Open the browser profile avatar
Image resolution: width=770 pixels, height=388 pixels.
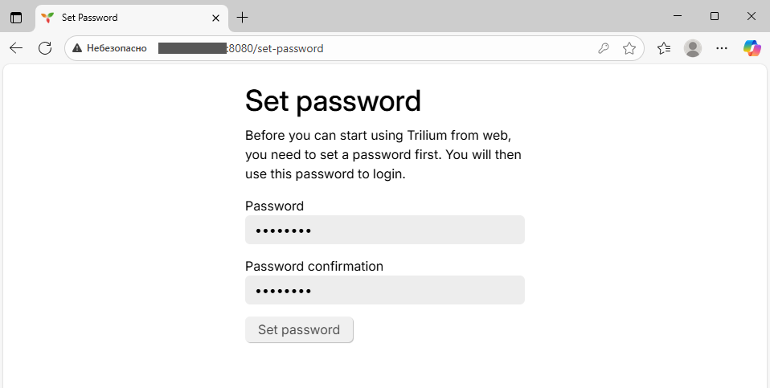pos(692,48)
